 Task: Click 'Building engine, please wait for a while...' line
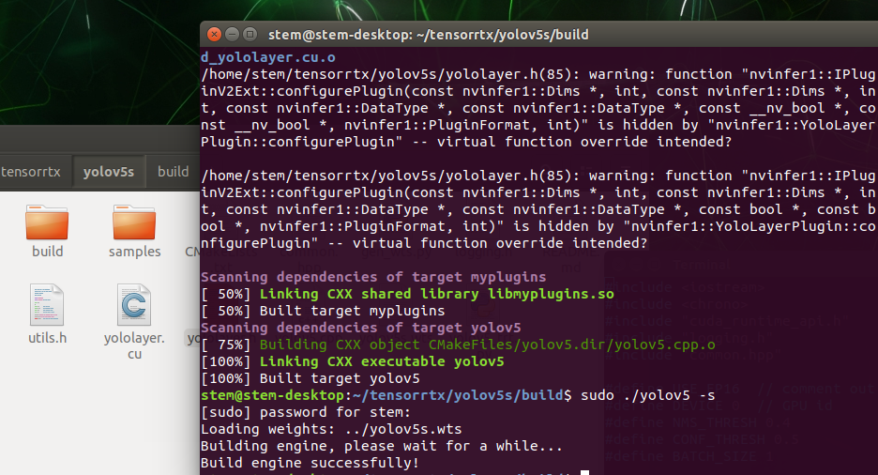coord(382,446)
